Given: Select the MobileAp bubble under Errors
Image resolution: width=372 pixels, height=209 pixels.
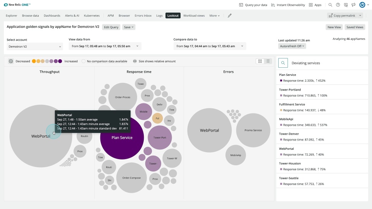Looking at the screenshot, I should click(x=236, y=155).
